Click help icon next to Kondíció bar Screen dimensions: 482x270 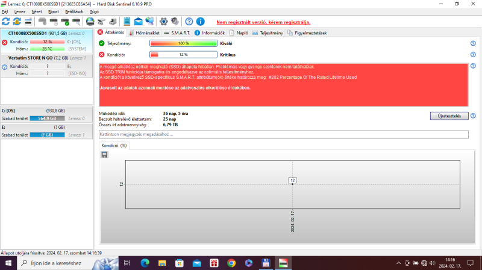pyautogui.click(x=473, y=55)
